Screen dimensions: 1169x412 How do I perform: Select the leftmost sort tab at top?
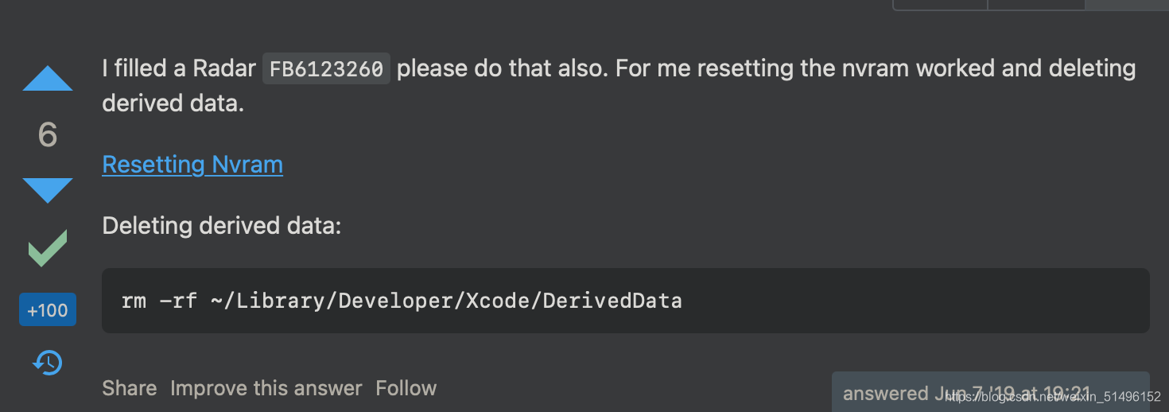tap(941, 4)
